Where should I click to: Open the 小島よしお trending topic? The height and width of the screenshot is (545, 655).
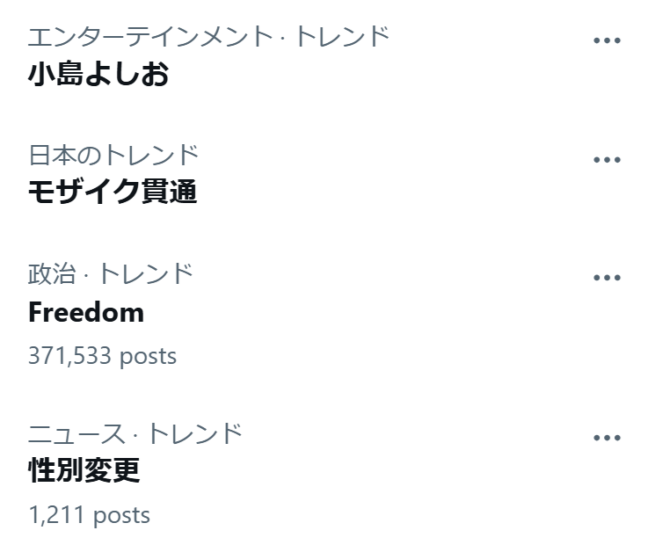click(98, 74)
